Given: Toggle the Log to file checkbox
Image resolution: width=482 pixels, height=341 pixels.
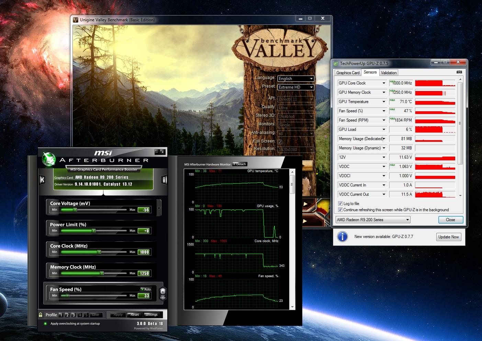Looking at the screenshot, I should [x=340, y=203].
